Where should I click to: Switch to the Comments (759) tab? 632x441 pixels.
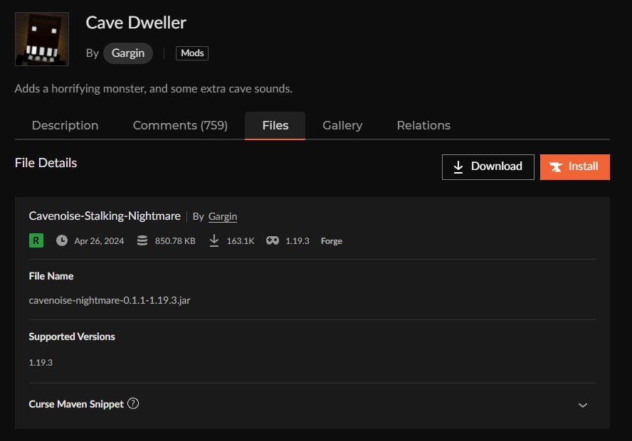coord(180,125)
